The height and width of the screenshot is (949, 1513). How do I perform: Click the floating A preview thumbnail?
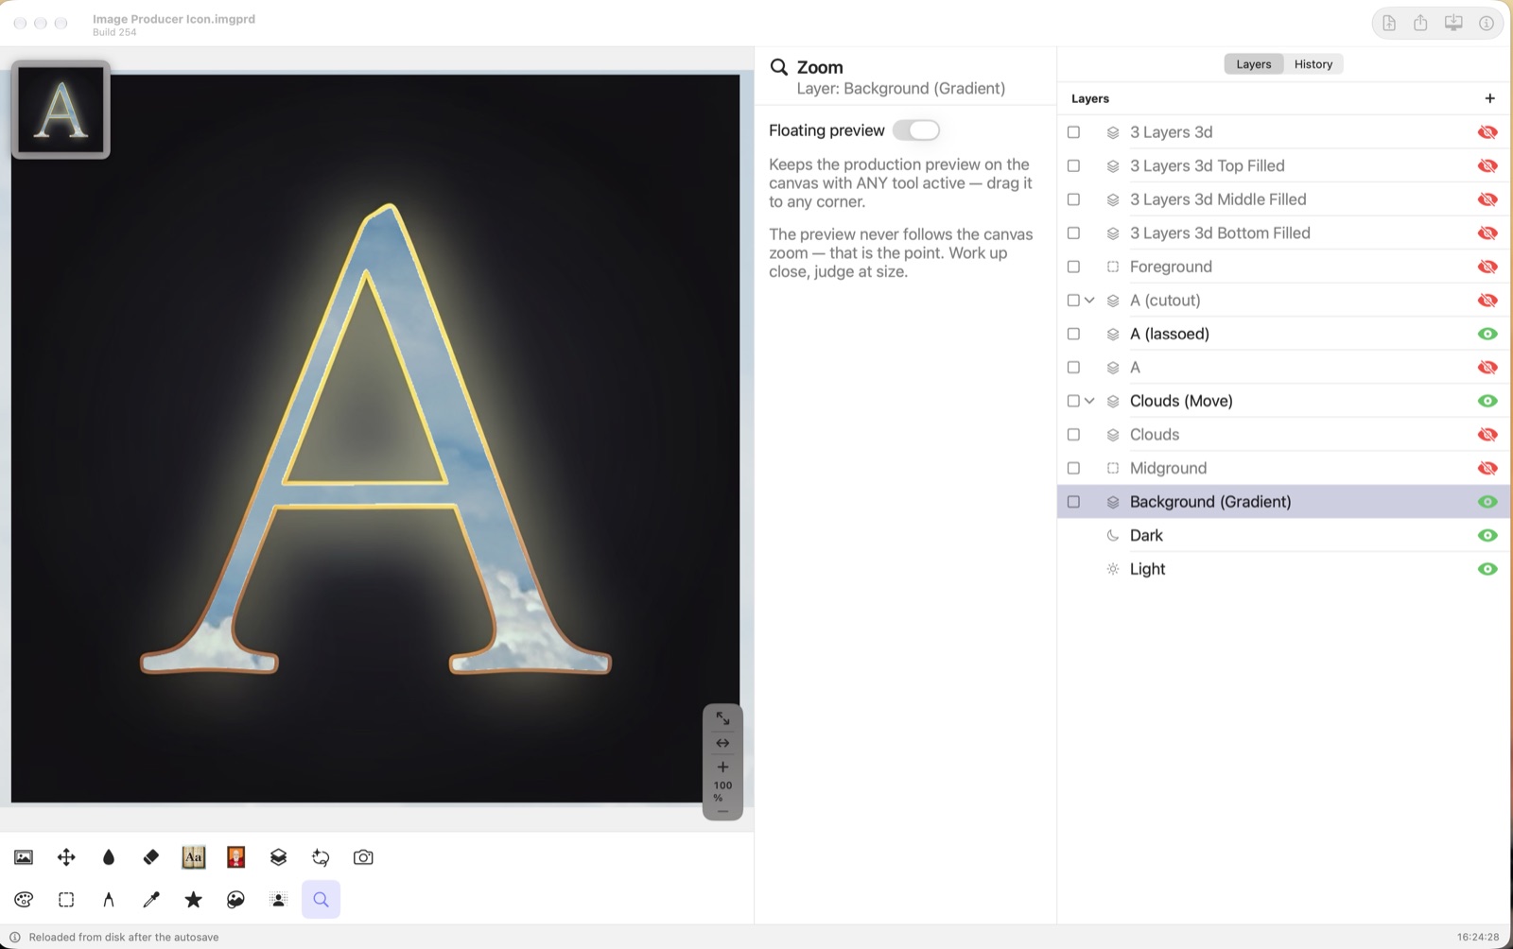coord(61,110)
